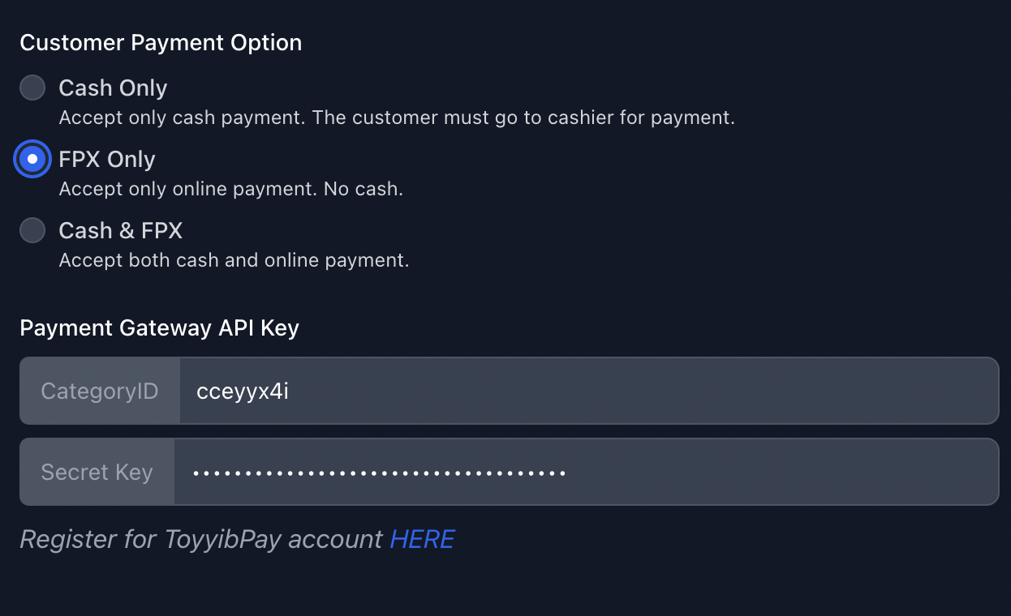Image resolution: width=1011 pixels, height=616 pixels.
Task: Click the Register for ToyyibPay account text
Action: [200, 538]
